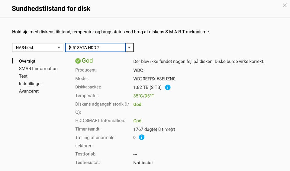This screenshot has width=290, height=171.
Task: Click the producer value WDC
Action: (138, 70)
